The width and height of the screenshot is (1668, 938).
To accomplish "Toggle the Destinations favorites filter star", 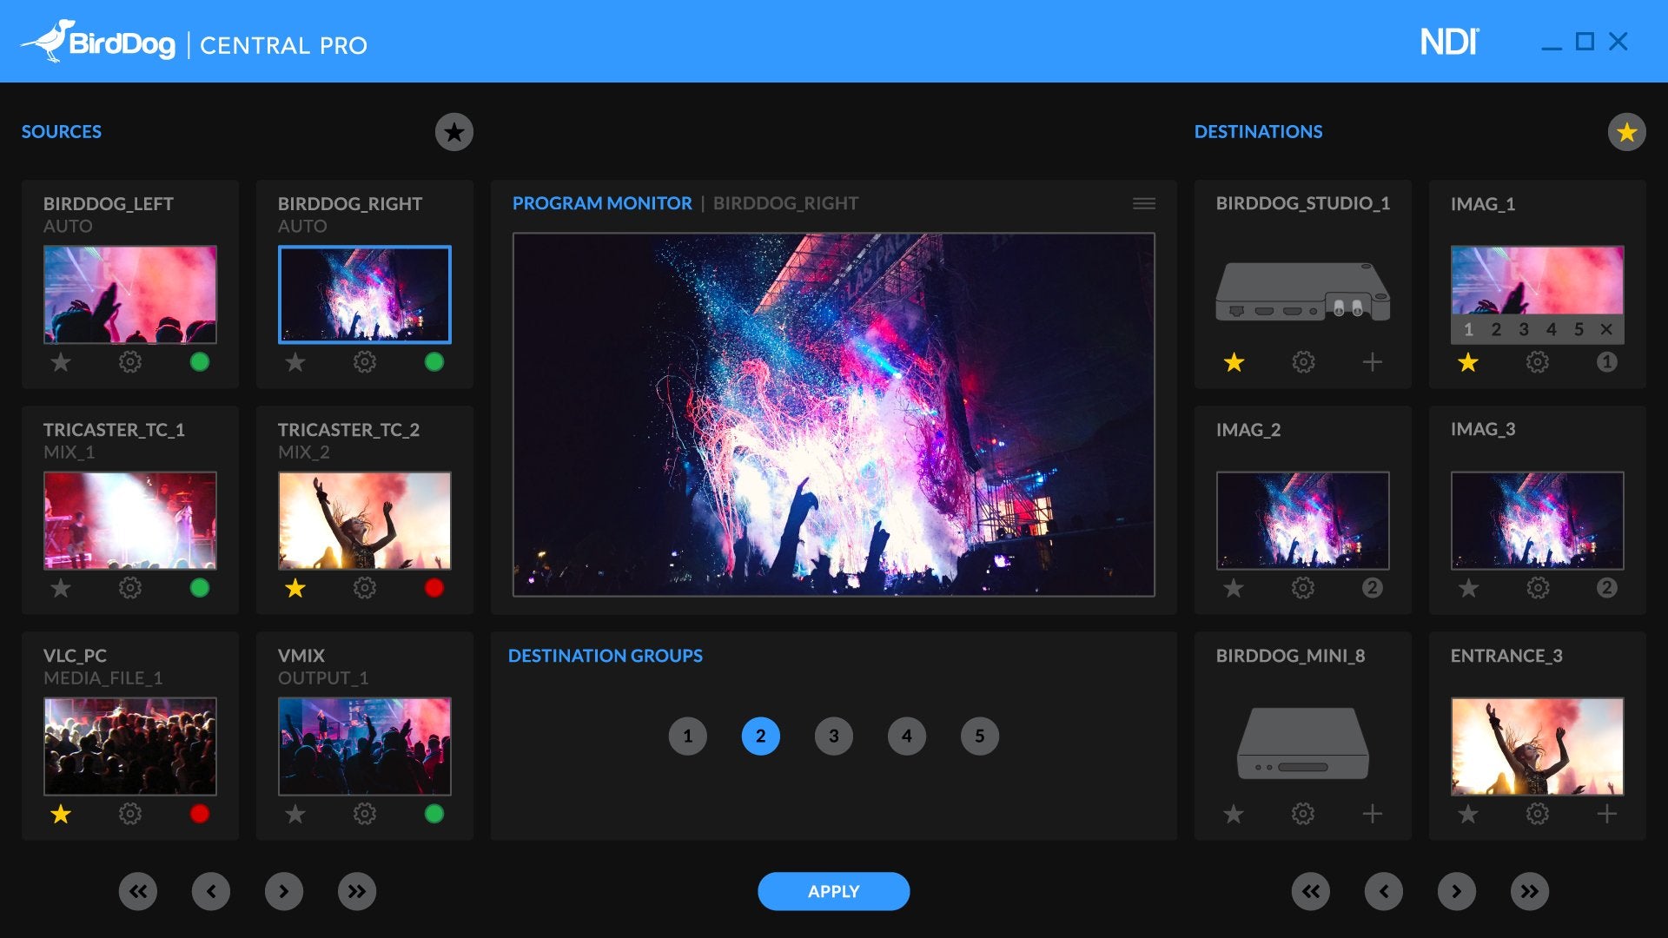I will point(1626,132).
